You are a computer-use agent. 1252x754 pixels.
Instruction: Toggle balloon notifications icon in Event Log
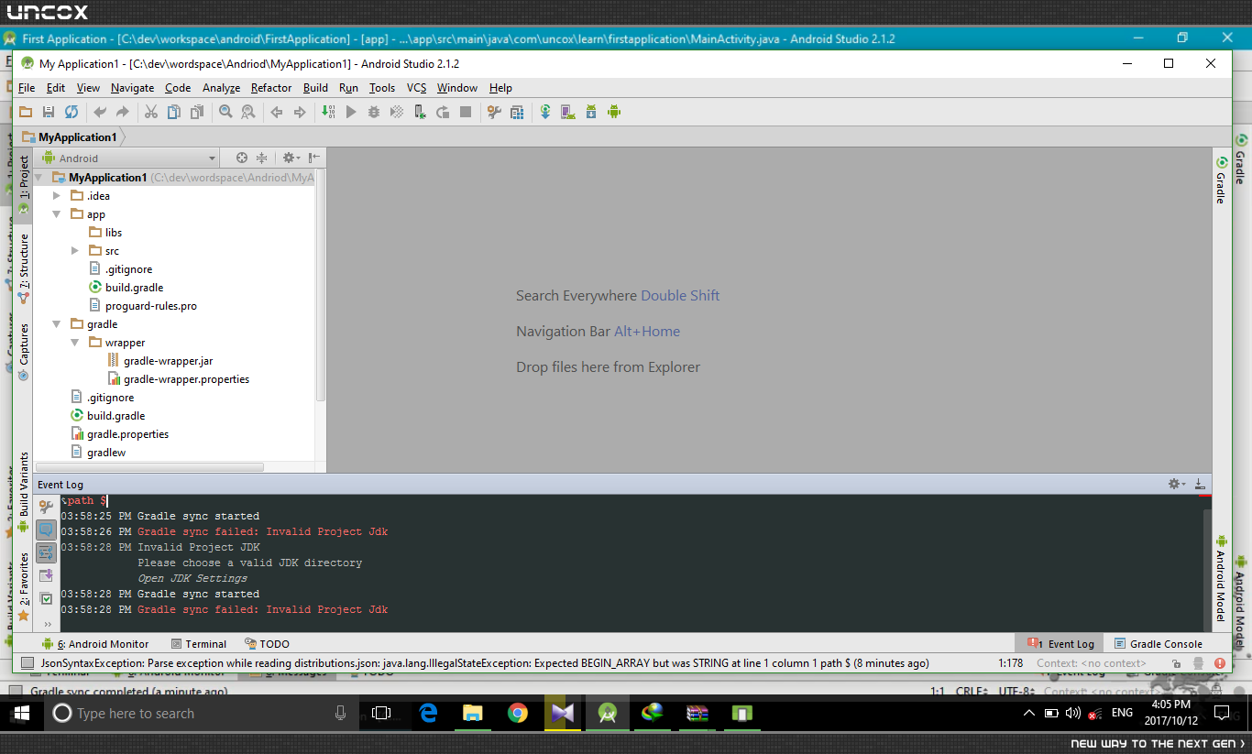point(46,530)
